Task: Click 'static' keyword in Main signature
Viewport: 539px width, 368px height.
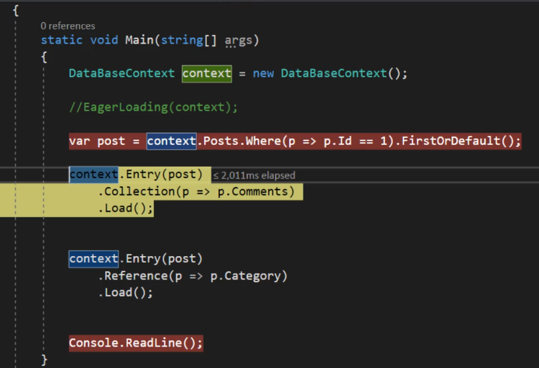Action: [x=62, y=40]
